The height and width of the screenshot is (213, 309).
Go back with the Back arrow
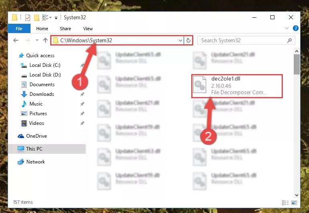tap(16, 40)
